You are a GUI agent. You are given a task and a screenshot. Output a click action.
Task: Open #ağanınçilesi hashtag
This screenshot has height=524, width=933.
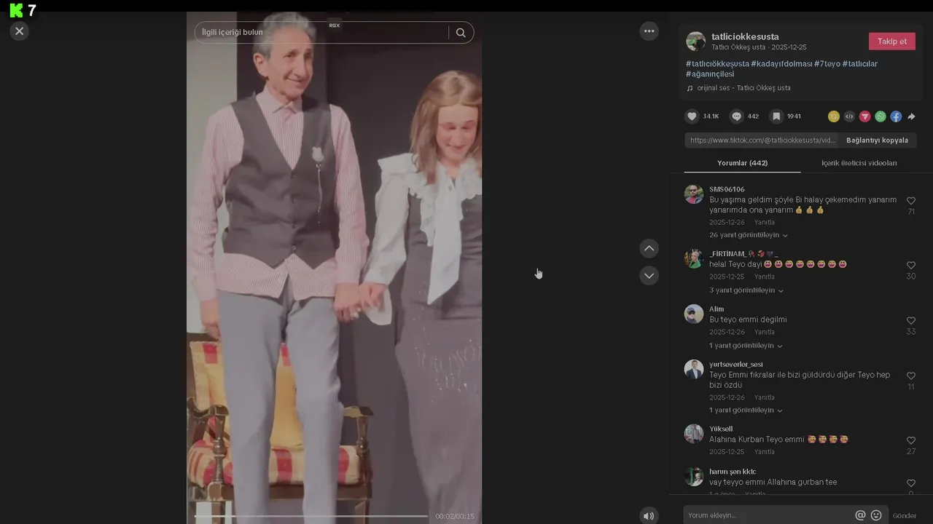pos(710,74)
